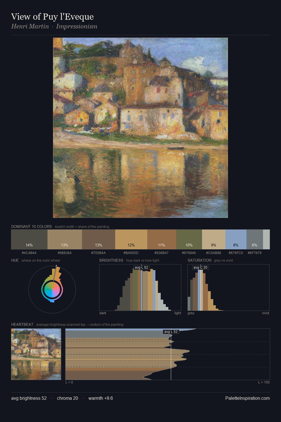Click the hex label #4C4B44

click(29, 253)
